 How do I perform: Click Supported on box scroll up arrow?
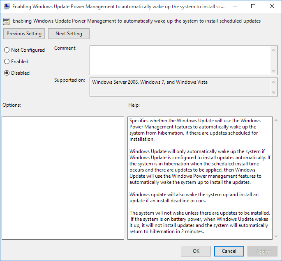click(x=273, y=82)
